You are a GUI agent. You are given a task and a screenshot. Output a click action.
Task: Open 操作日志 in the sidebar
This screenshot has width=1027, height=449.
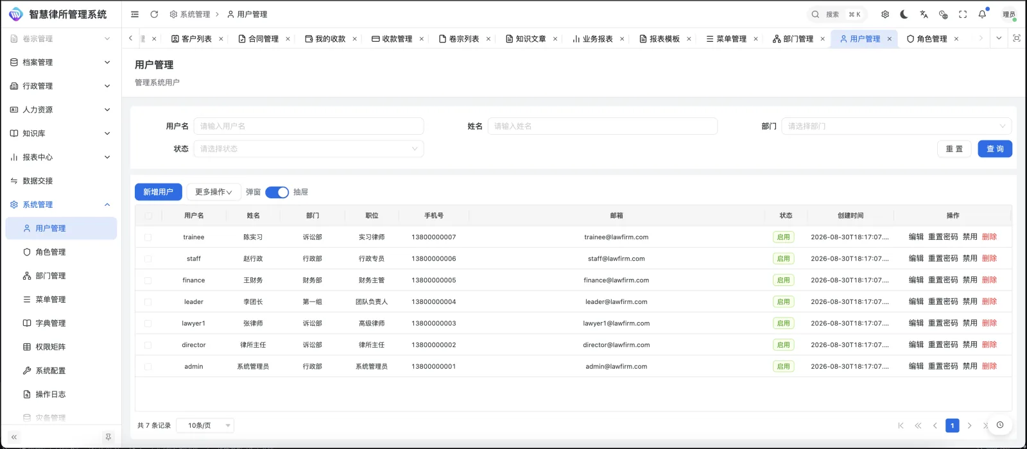pyautogui.click(x=61, y=394)
